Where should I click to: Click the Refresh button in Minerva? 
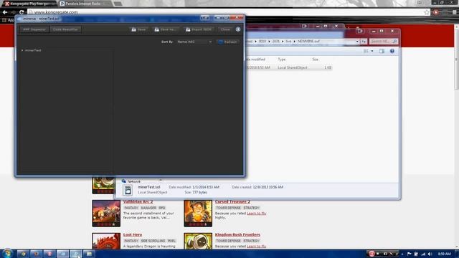coord(228,42)
